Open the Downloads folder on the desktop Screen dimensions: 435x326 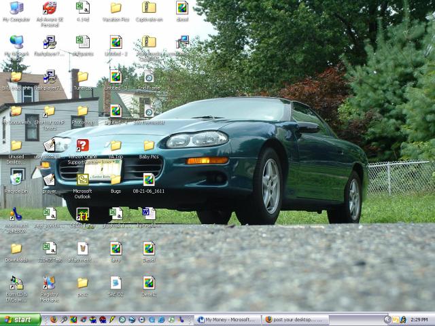[x=16, y=249]
